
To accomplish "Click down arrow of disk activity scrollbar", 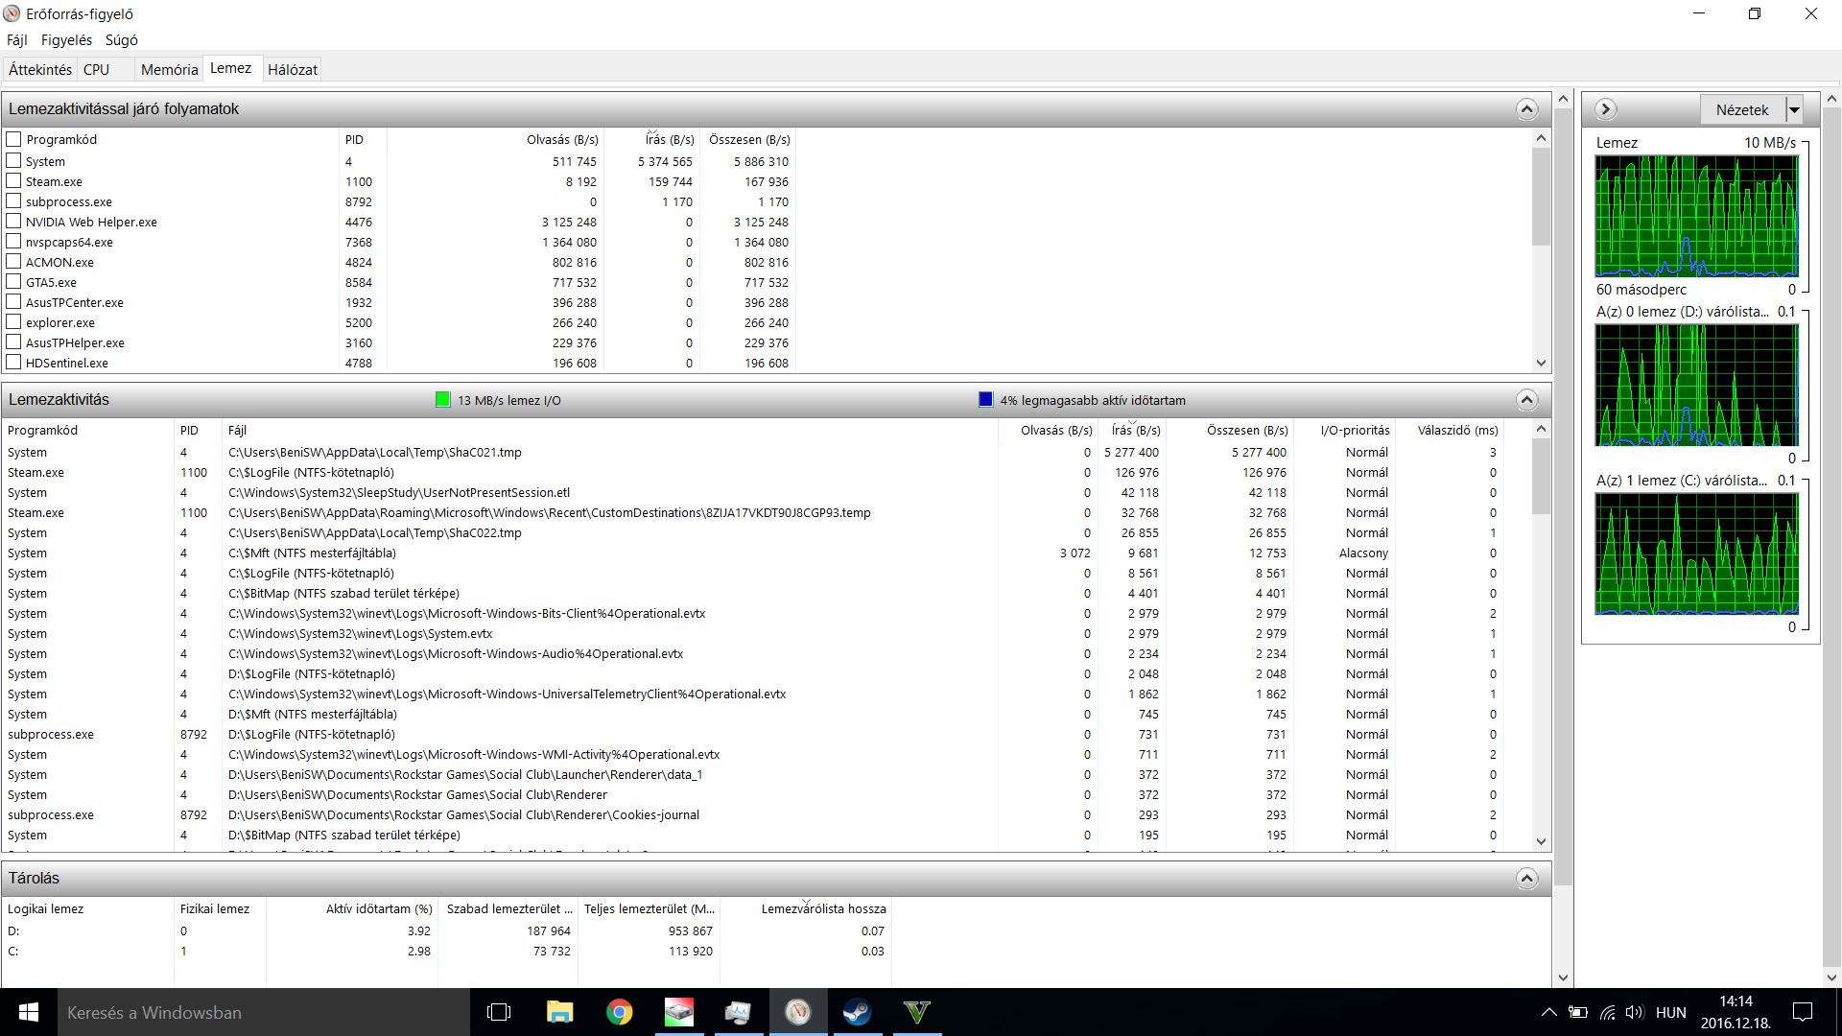I will 1541,841.
